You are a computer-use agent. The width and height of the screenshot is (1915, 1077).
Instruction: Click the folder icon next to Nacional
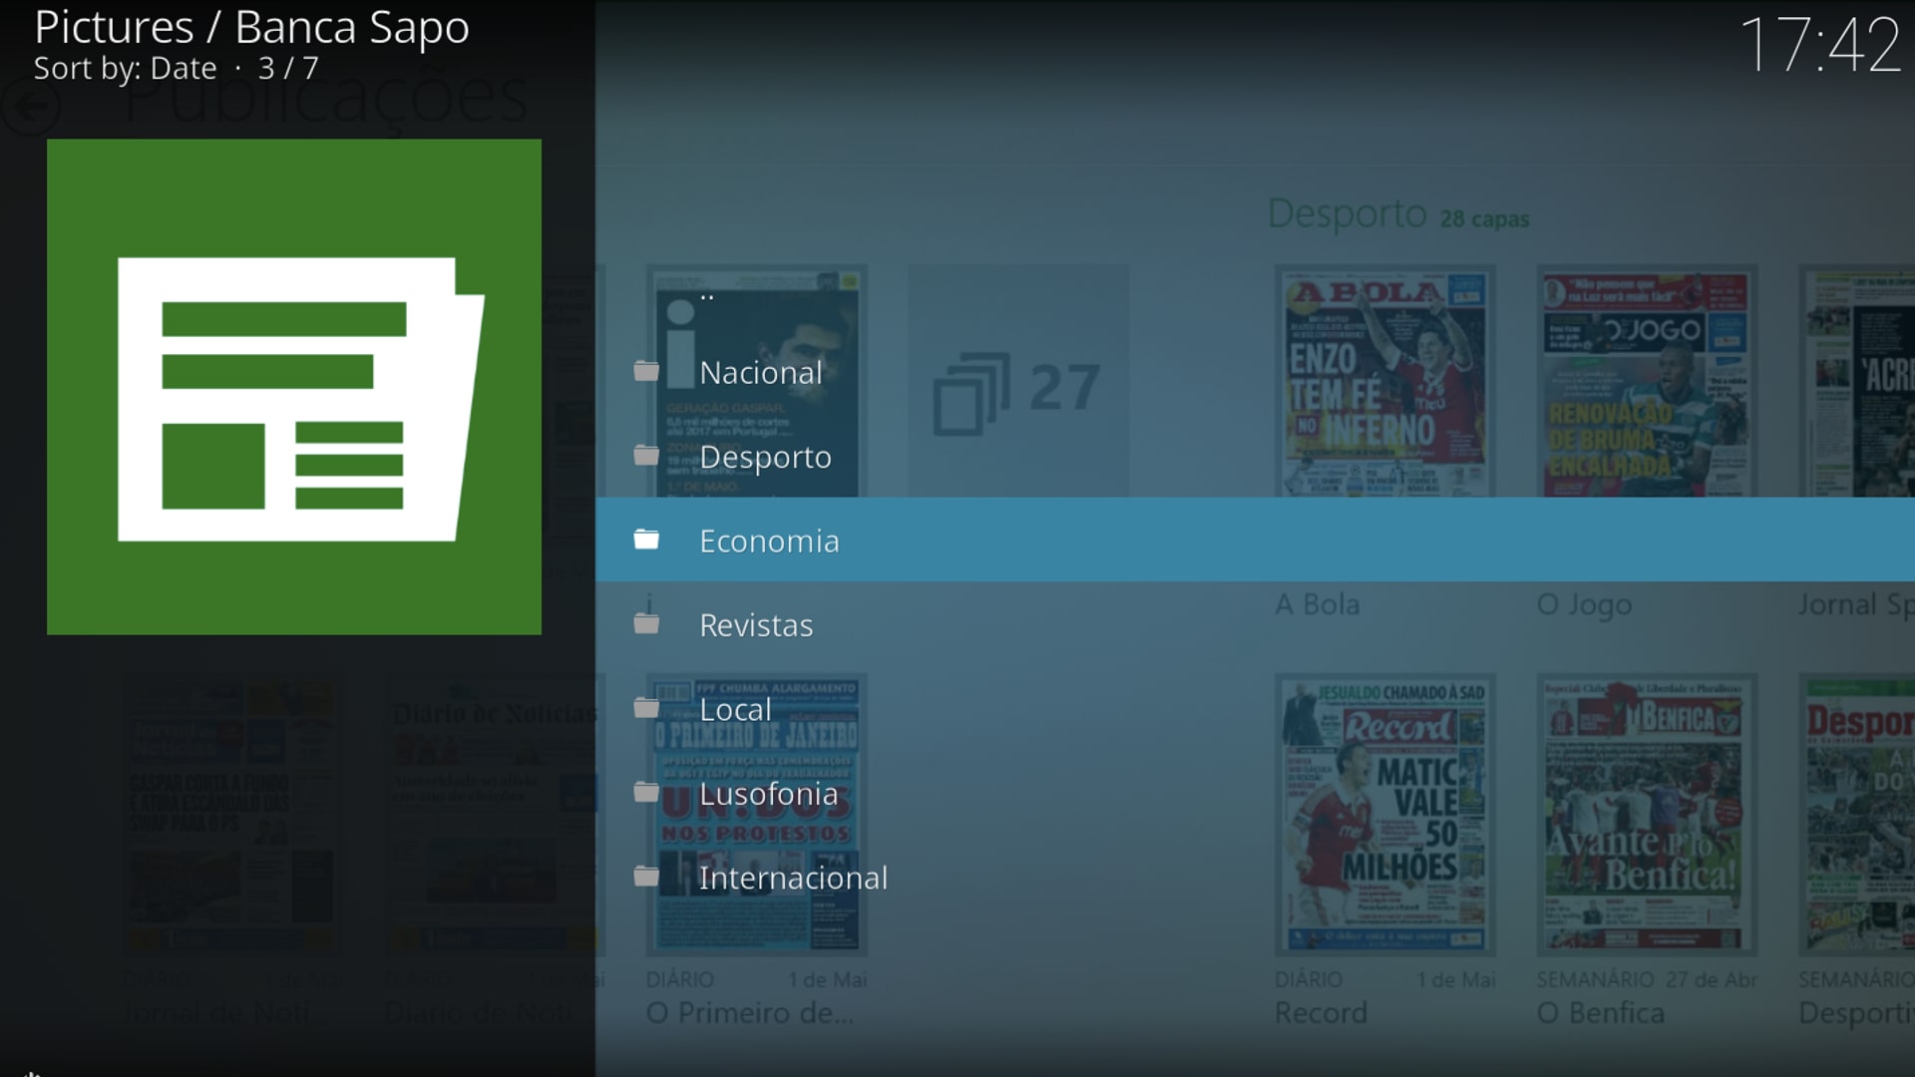pos(646,372)
